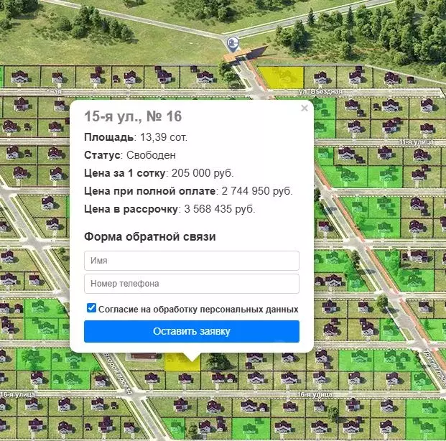
Task: Toggle the personal data consent checkbox
Action: (91, 308)
